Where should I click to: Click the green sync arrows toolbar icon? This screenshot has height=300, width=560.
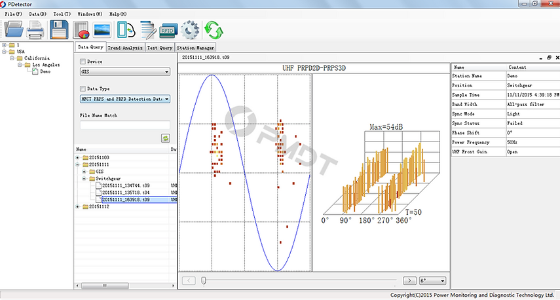[x=213, y=29]
